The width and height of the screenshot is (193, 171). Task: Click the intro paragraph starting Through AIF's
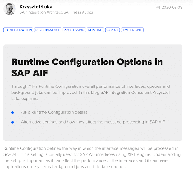[x=90, y=92]
